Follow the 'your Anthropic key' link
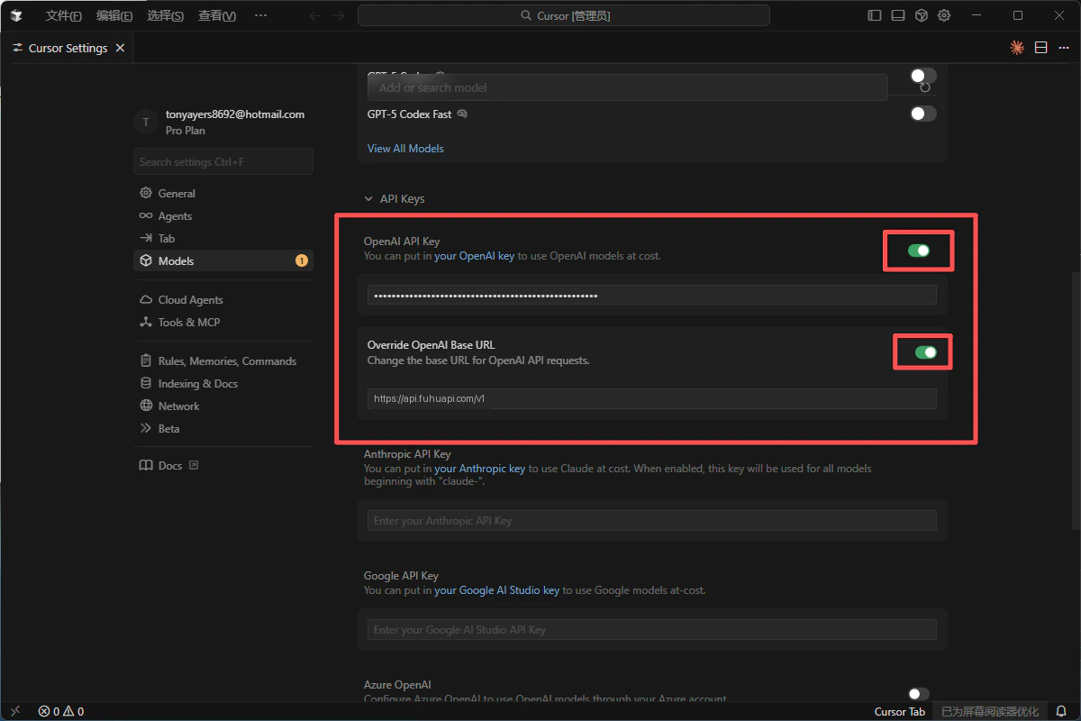 coord(480,469)
